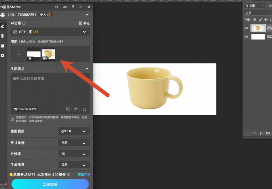Click the refresh icon in the StartAI header
This screenshot has height=189, width=272.
click(57, 7)
